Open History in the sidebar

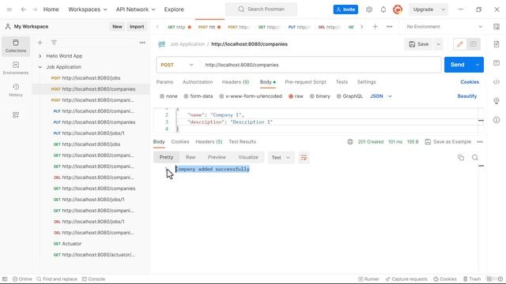coord(16,90)
